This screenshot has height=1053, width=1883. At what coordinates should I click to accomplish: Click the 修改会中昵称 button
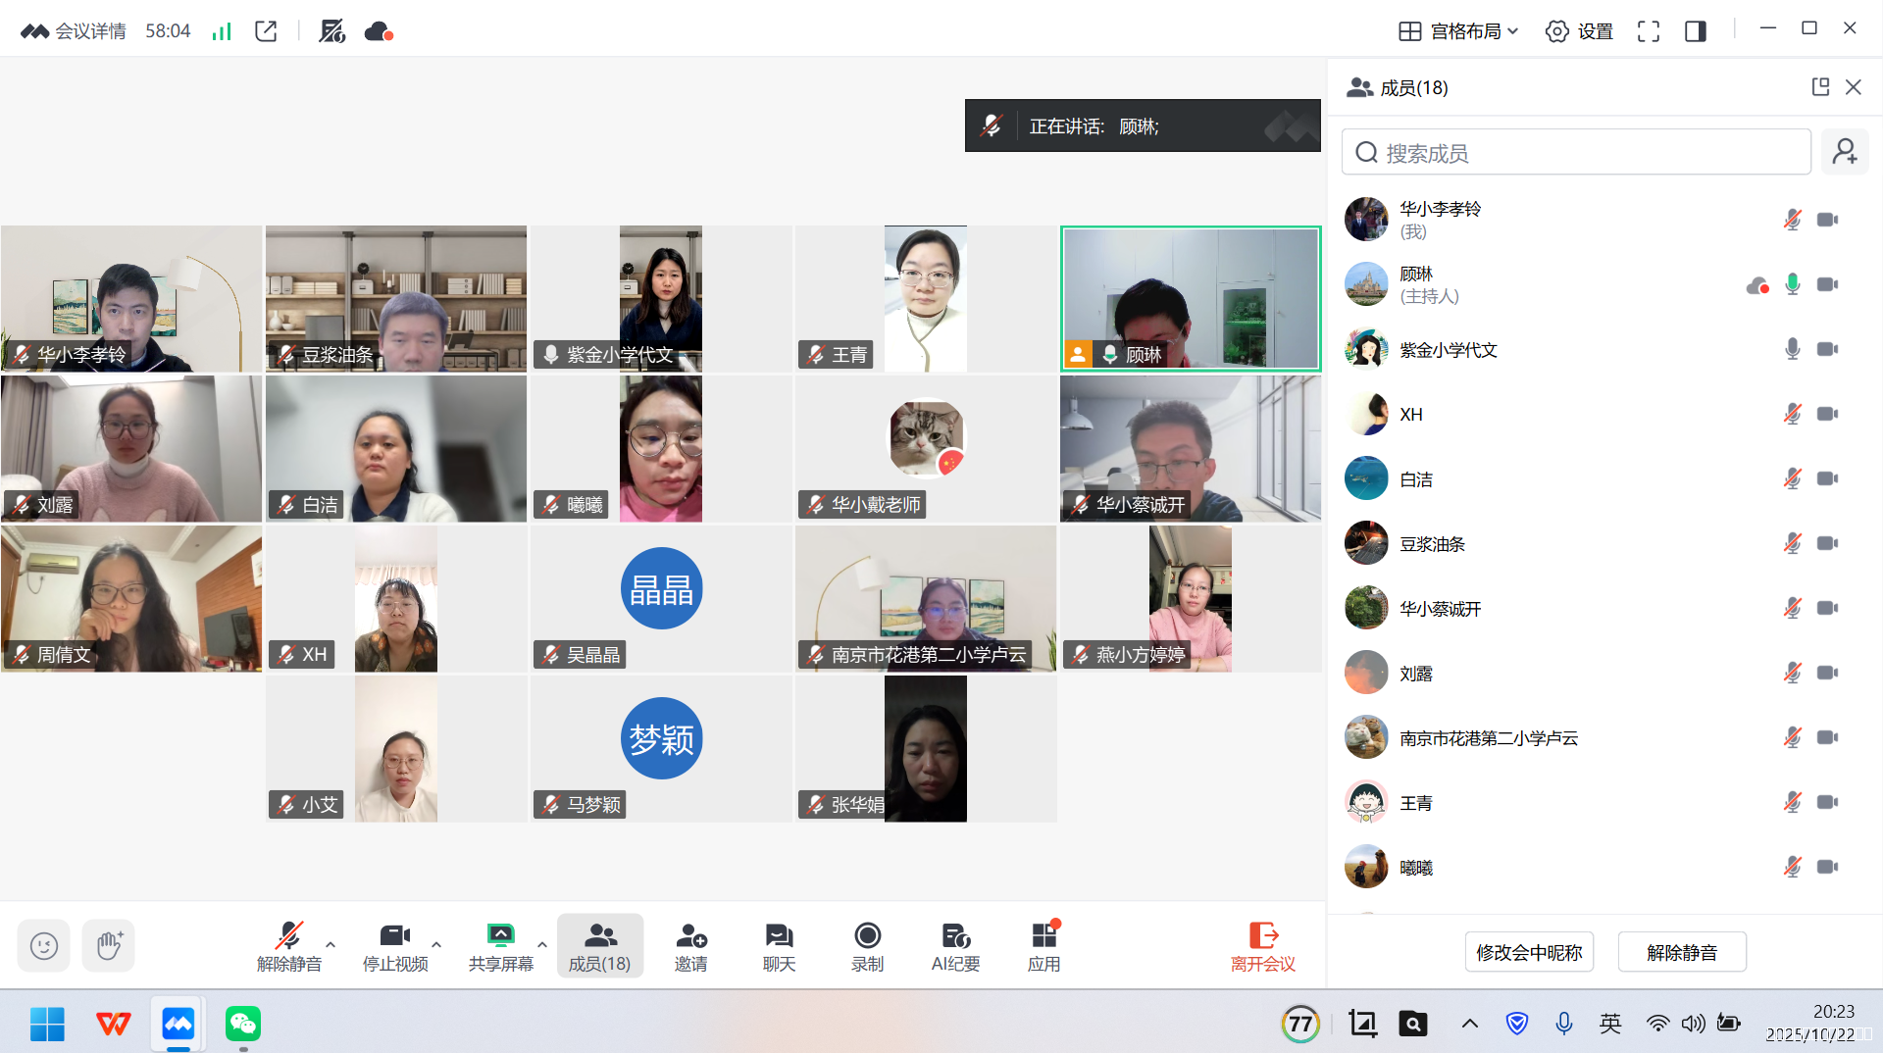click(x=1529, y=952)
